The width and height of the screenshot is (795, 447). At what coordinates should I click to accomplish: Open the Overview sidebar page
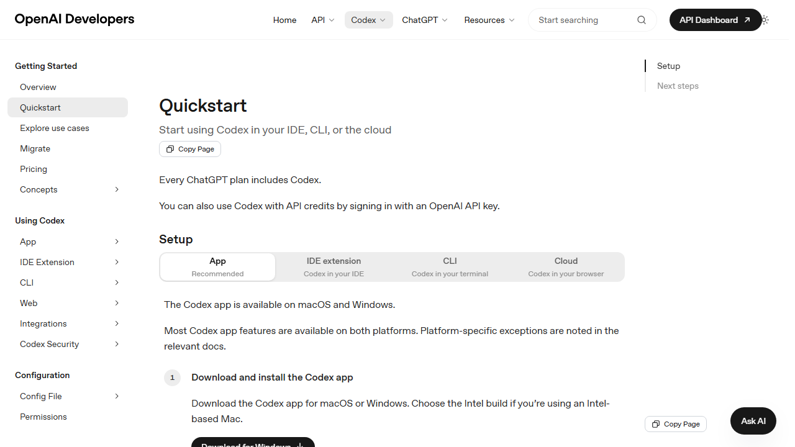click(68, 87)
